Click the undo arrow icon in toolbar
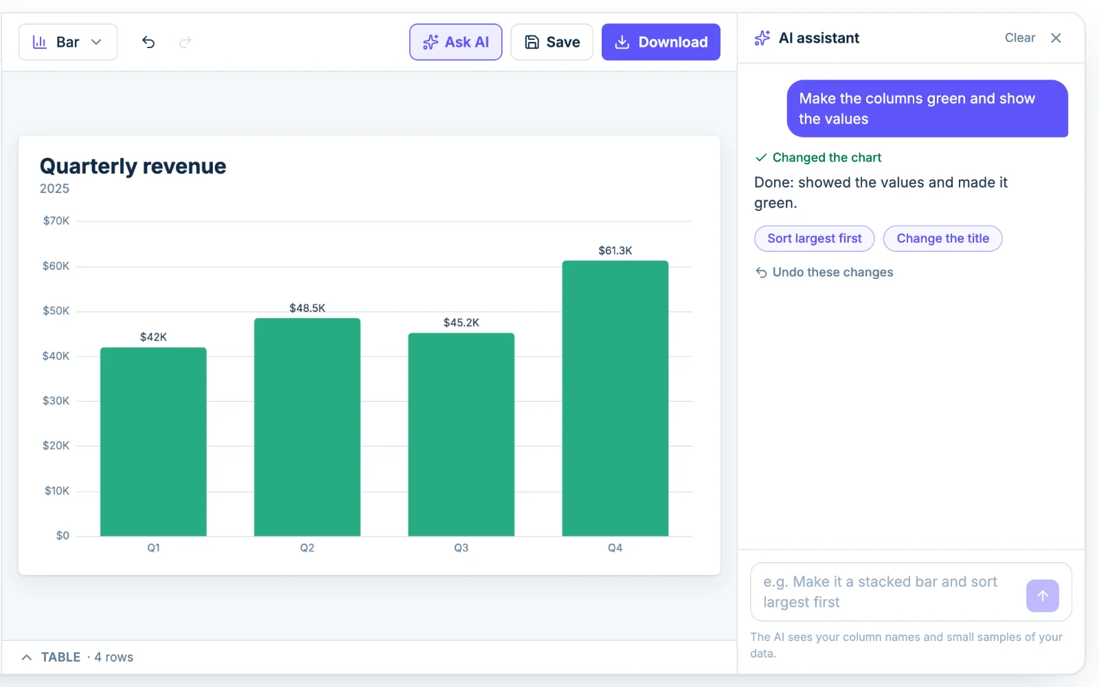The height and width of the screenshot is (687, 1099). point(148,42)
